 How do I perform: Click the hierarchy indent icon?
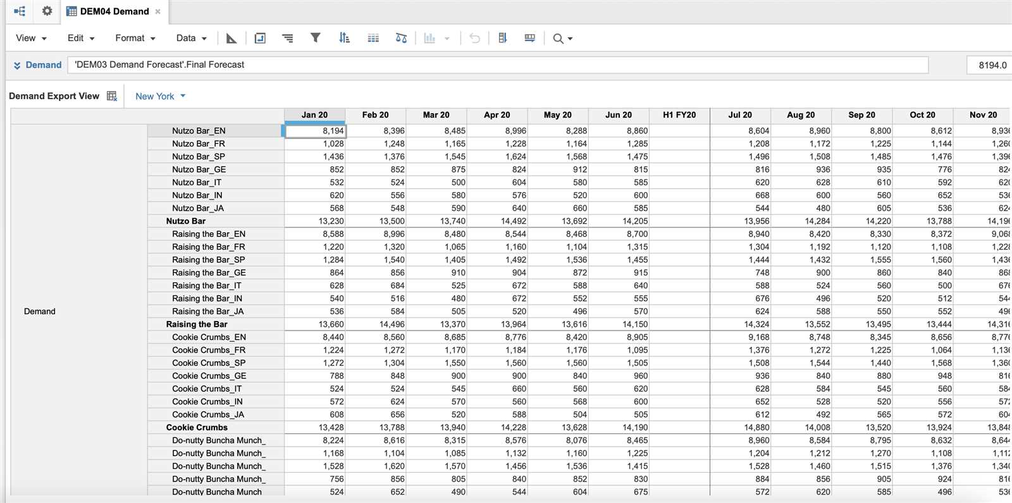287,39
